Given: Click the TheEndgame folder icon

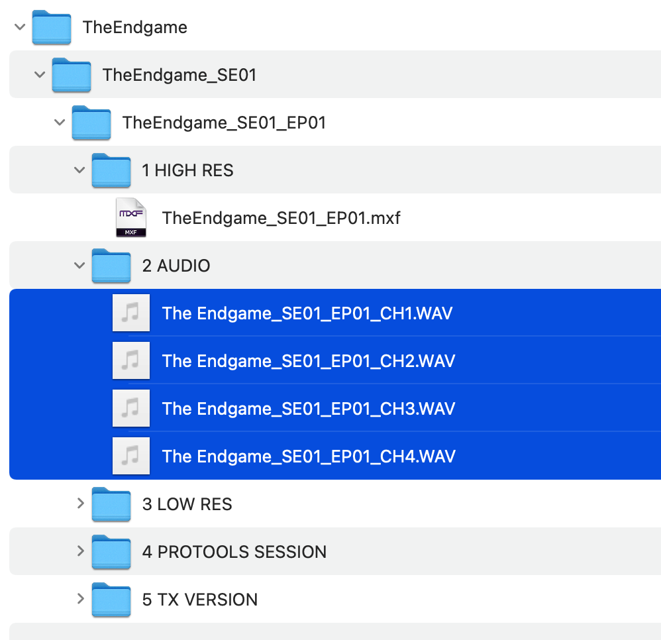Looking at the screenshot, I should pos(52,27).
